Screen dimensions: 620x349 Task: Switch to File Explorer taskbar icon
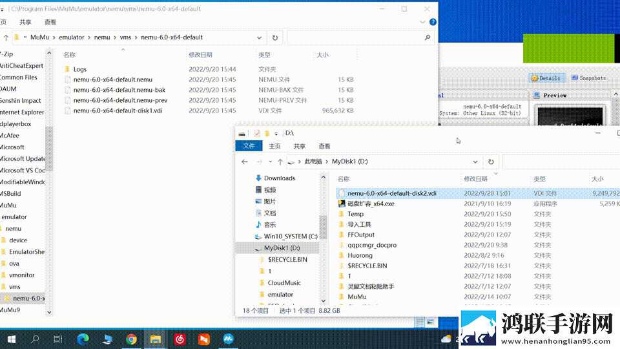pyautogui.click(x=156, y=339)
